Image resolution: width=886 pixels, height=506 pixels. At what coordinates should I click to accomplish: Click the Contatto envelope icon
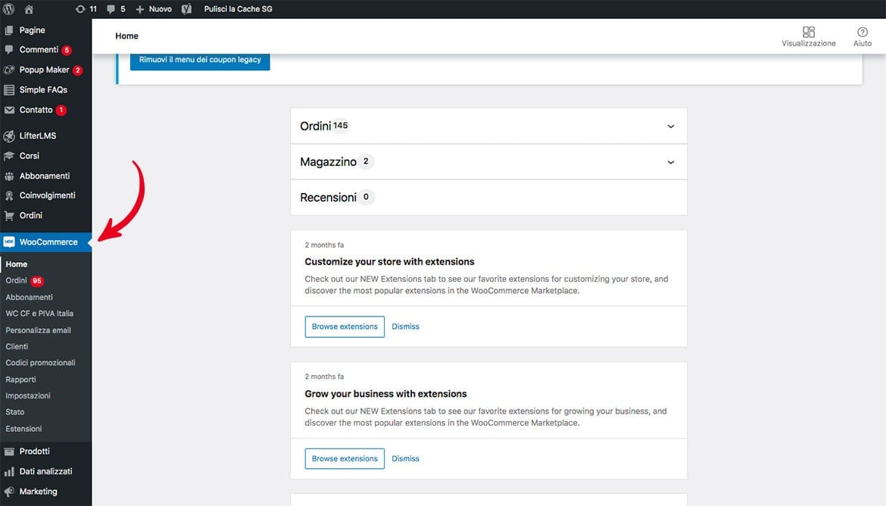(9, 111)
